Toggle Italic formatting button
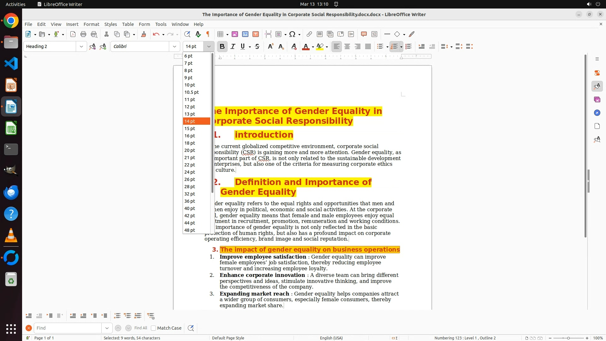The height and width of the screenshot is (341, 606). [233, 46]
